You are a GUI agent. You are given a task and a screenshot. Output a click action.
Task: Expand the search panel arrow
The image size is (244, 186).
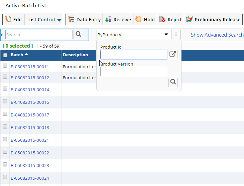pyautogui.click(x=2, y=35)
